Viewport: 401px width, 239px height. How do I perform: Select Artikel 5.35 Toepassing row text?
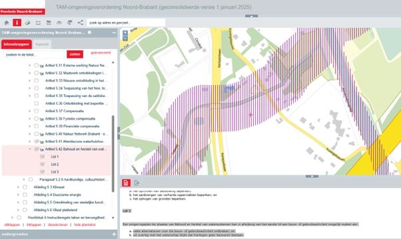click(76, 96)
